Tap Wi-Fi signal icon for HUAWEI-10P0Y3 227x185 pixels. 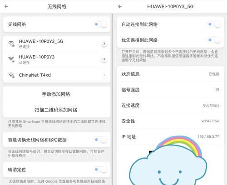(11, 59)
